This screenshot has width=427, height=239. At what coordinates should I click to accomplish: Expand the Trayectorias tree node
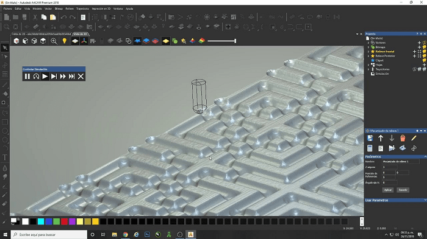click(x=368, y=69)
